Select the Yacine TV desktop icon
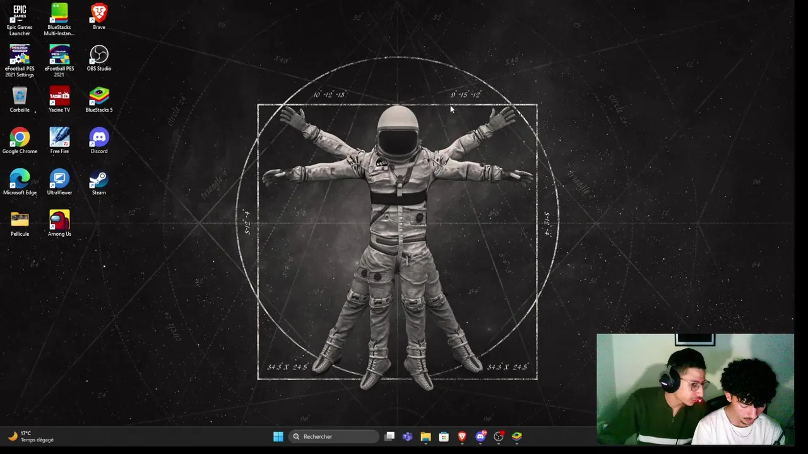The height and width of the screenshot is (454, 808). tap(59, 100)
